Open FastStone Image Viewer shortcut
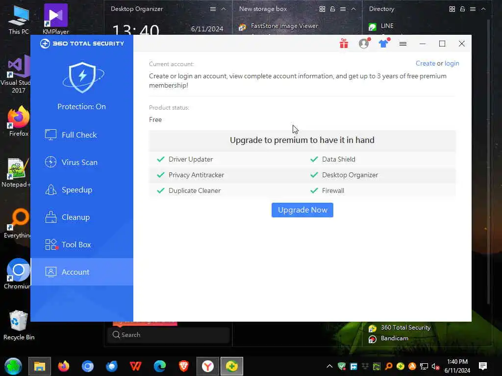 pos(278,26)
